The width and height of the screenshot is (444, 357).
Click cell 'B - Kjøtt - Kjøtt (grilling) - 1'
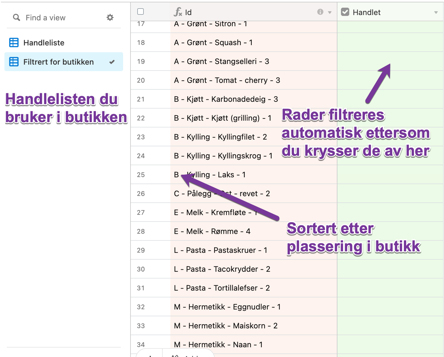click(254, 118)
